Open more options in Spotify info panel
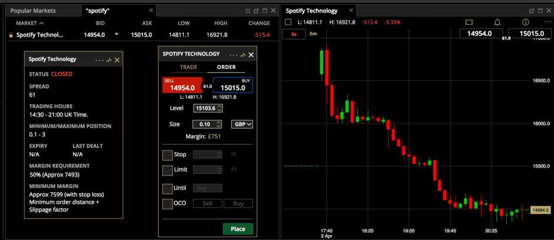Screen dimensions: 554x240 tap(99, 60)
